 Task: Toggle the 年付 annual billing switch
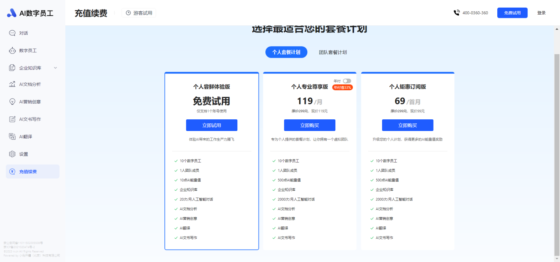(347, 81)
